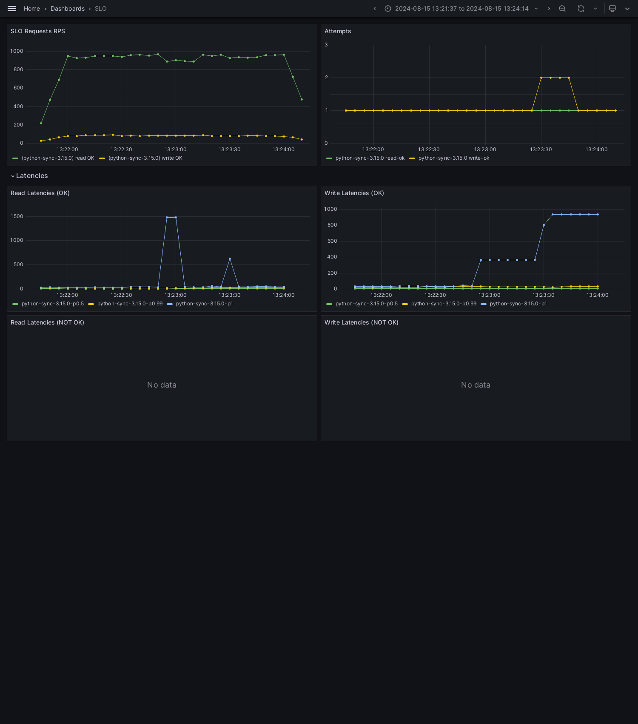Viewport: 638px width, 724px height.
Task: Collapse the top navigation chevron
Action: pyautogui.click(x=627, y=9)
